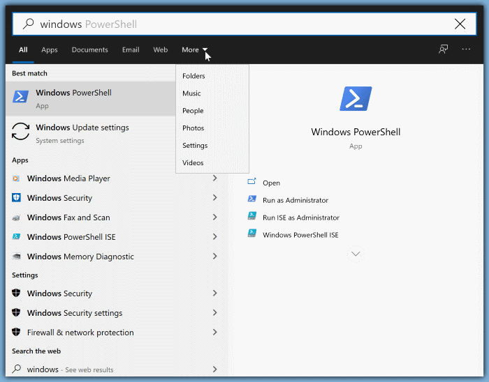The image size is (489, 382).
Task: Click the Windows PowerShell ISE action in the preview pane
Action: pos(300,235)
